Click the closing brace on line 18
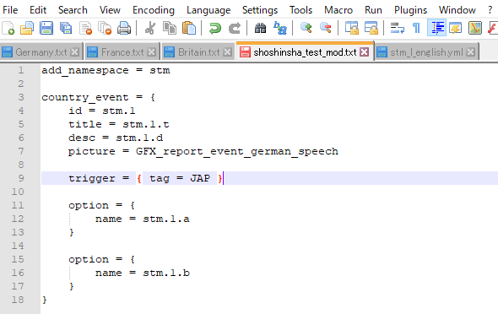498x314 pixels. [x=45, y=300]
